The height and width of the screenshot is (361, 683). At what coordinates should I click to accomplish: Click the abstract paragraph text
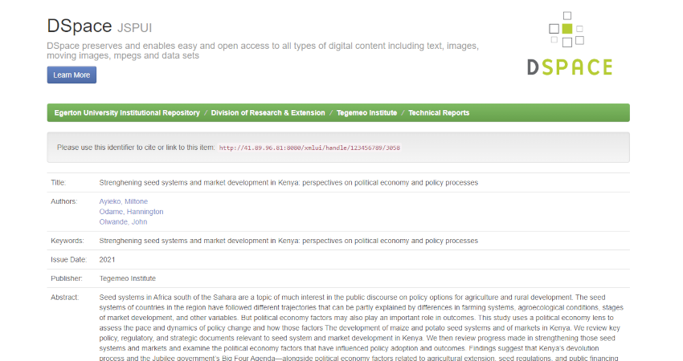click(361, 327)
